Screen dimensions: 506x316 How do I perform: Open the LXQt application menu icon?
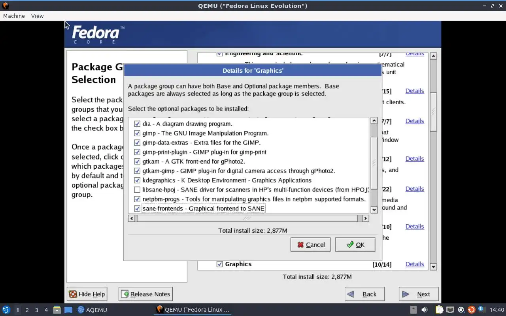pos(6,310)
